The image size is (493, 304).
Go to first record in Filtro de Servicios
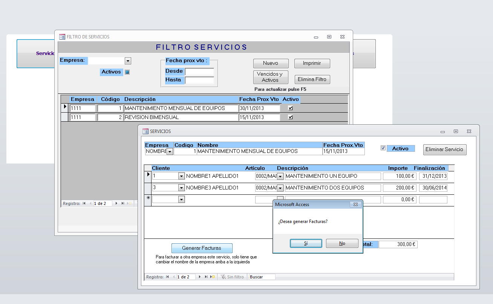(84, 203)
